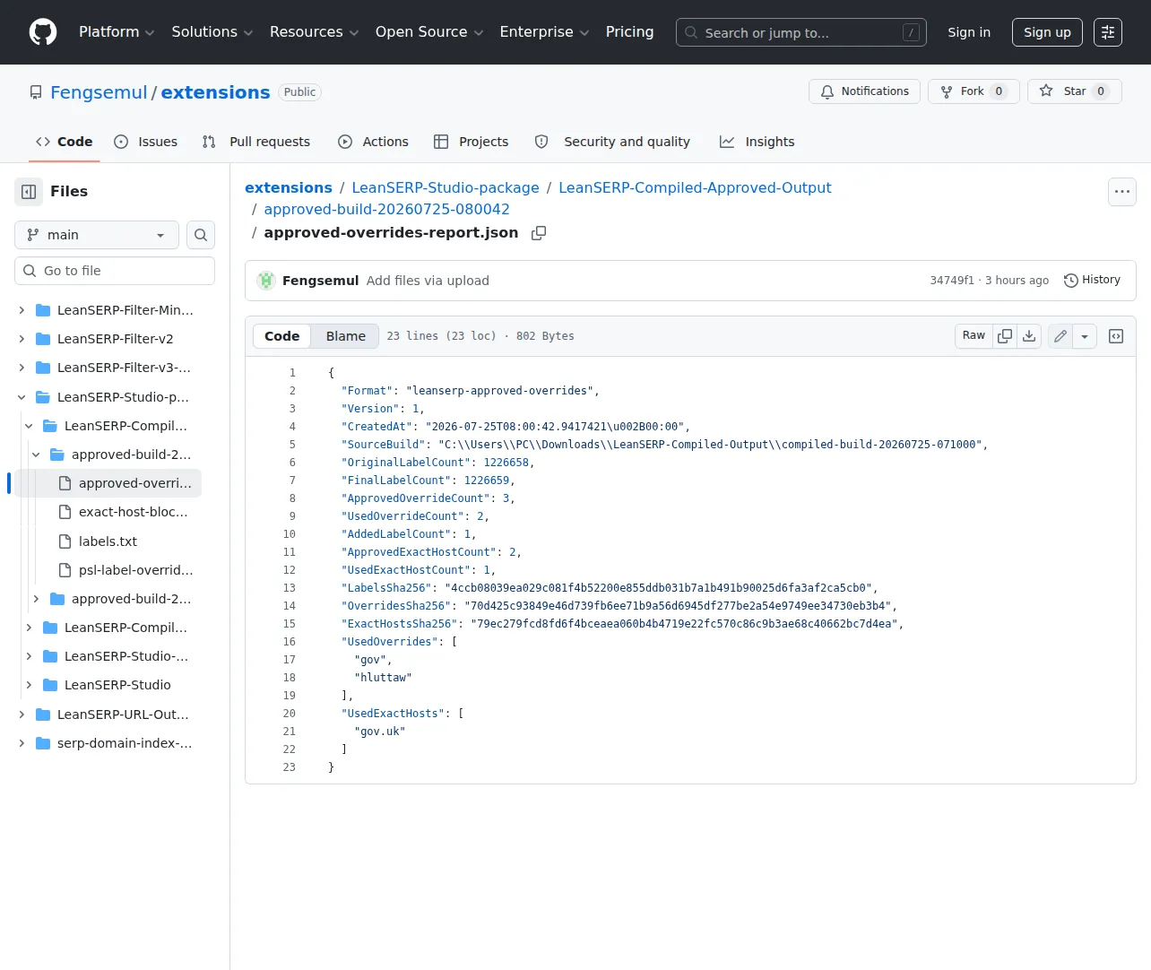Expand the LeanSERP-Filter-Min… folder

(x=22, y=310)
